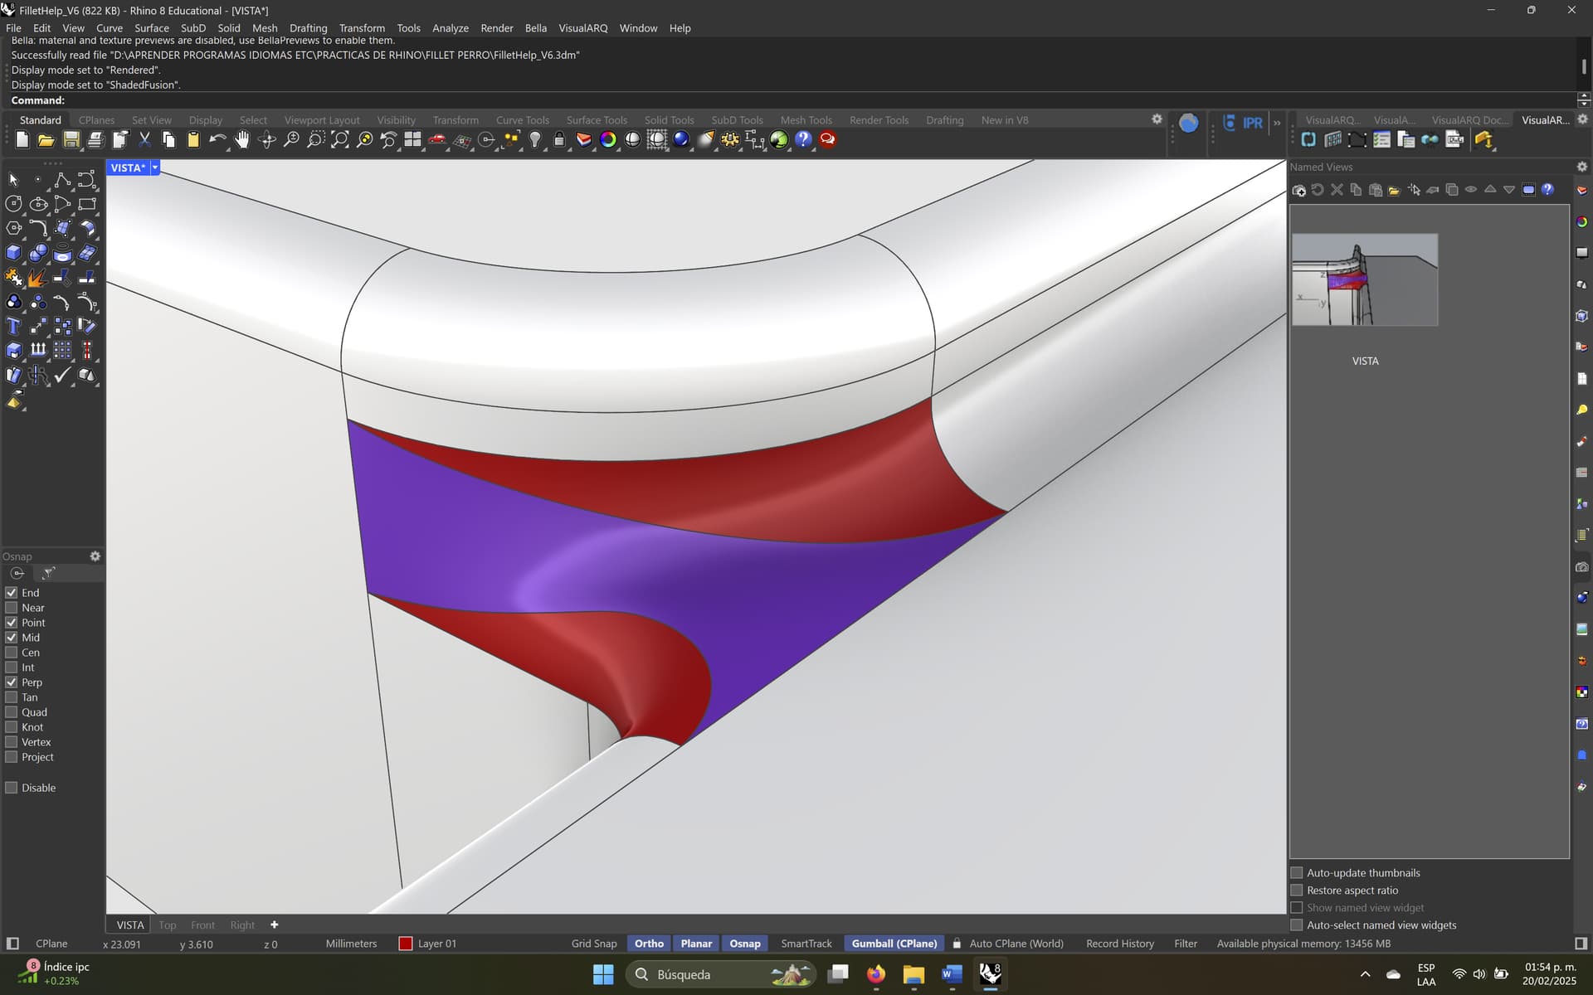This screenshot has width=1593, height=995.
Task: Toggle the Ortho status bar button
Action: 649,944
